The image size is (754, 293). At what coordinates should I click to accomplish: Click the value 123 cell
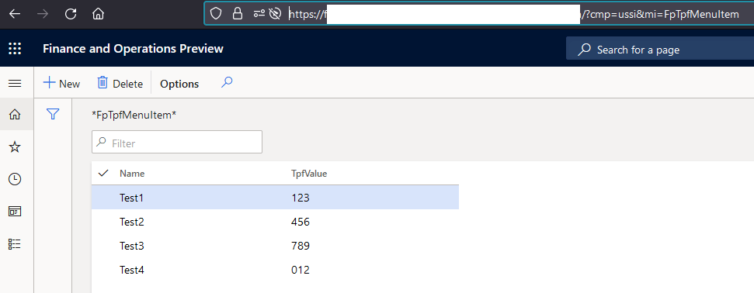(x=301, y=198)
